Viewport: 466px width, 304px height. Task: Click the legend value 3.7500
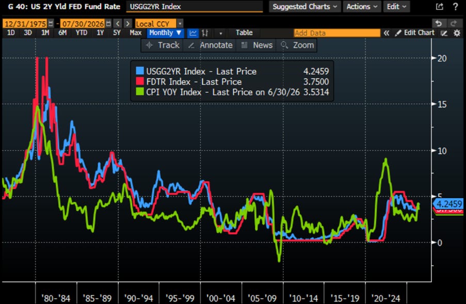[316, 82]
